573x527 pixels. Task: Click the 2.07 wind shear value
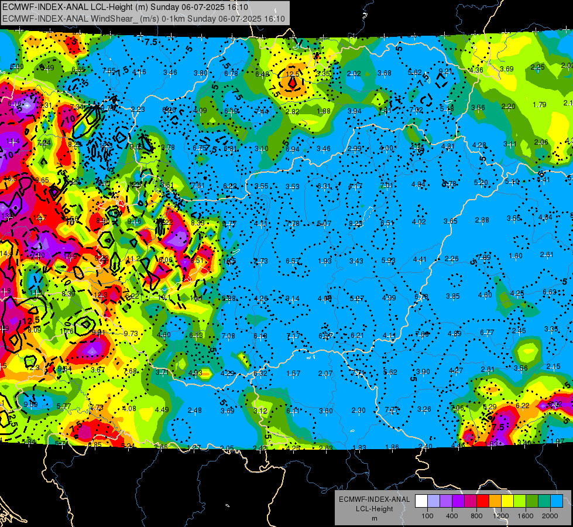tap(325, 374)
